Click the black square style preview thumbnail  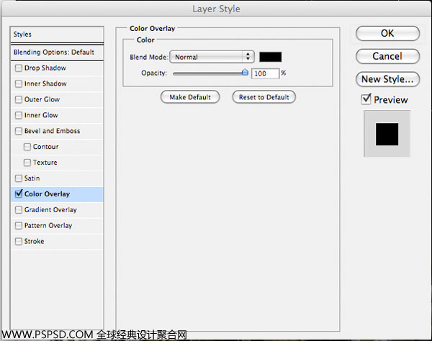[387, 134]
